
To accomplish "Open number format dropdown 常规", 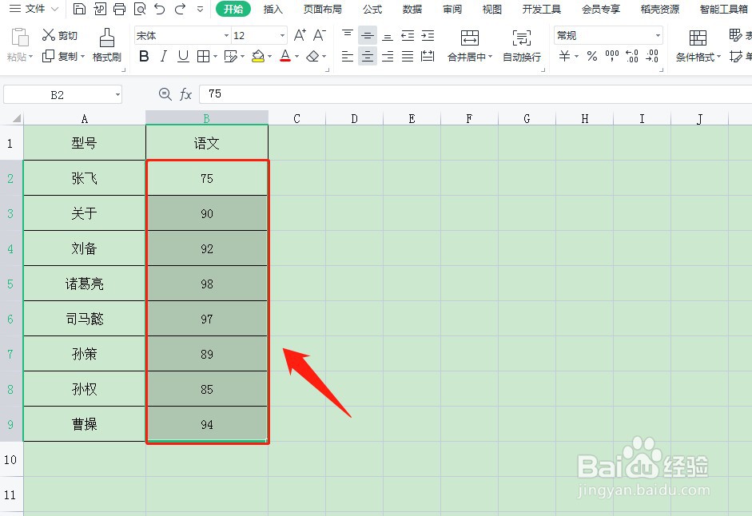I will tap(658, 35).
